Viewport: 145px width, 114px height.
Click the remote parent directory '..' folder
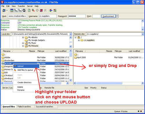pos(76,55)
